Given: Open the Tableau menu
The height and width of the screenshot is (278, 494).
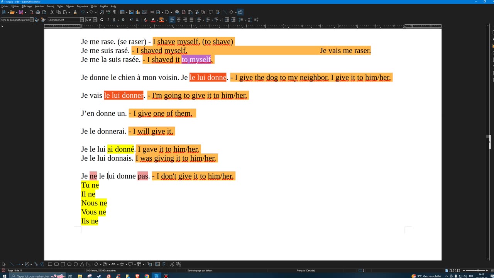Looking at the screenshot, I should [70, 6].
